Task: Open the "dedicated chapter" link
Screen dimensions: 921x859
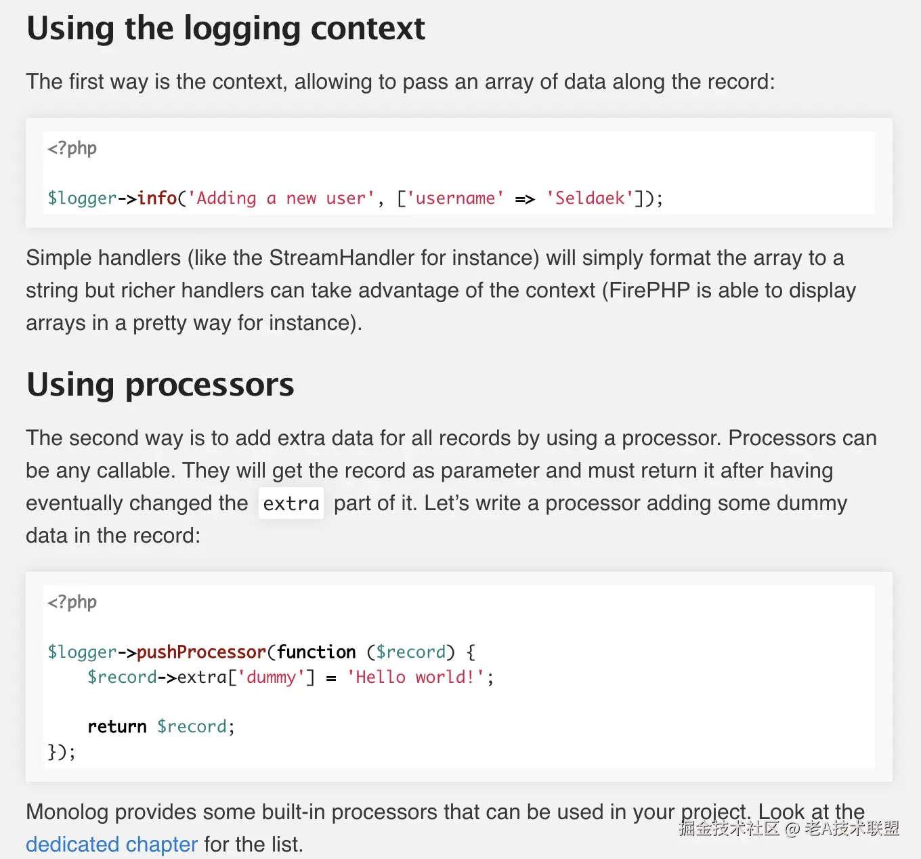Action: click(x=112, y=844)
